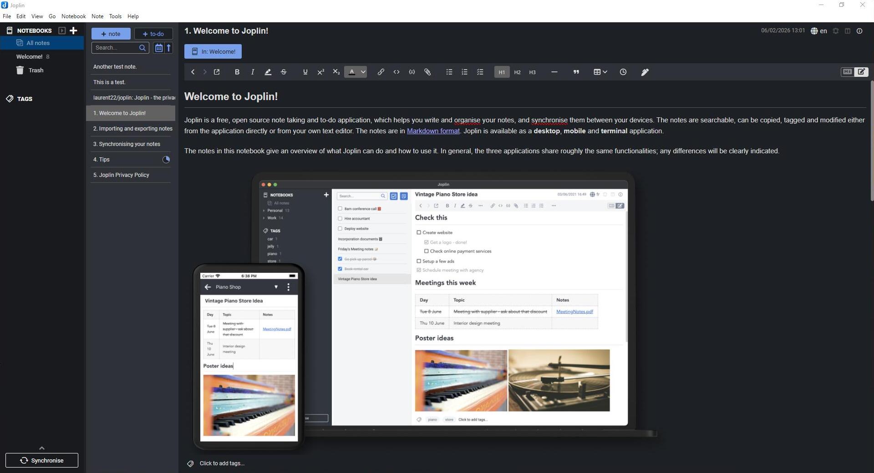Toggle the note sort field
Screen dimensions: 874x473
point(158,48)
